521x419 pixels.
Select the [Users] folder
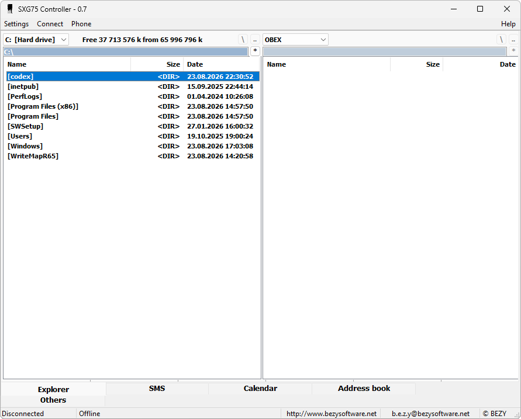point(133,136)
